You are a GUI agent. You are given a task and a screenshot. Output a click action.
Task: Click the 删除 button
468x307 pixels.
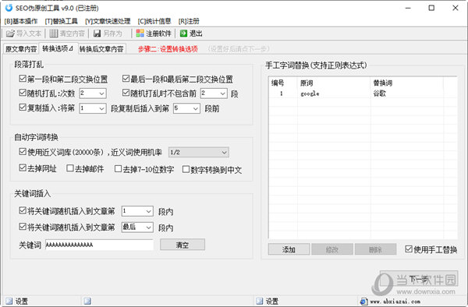(x=375, y=249)
